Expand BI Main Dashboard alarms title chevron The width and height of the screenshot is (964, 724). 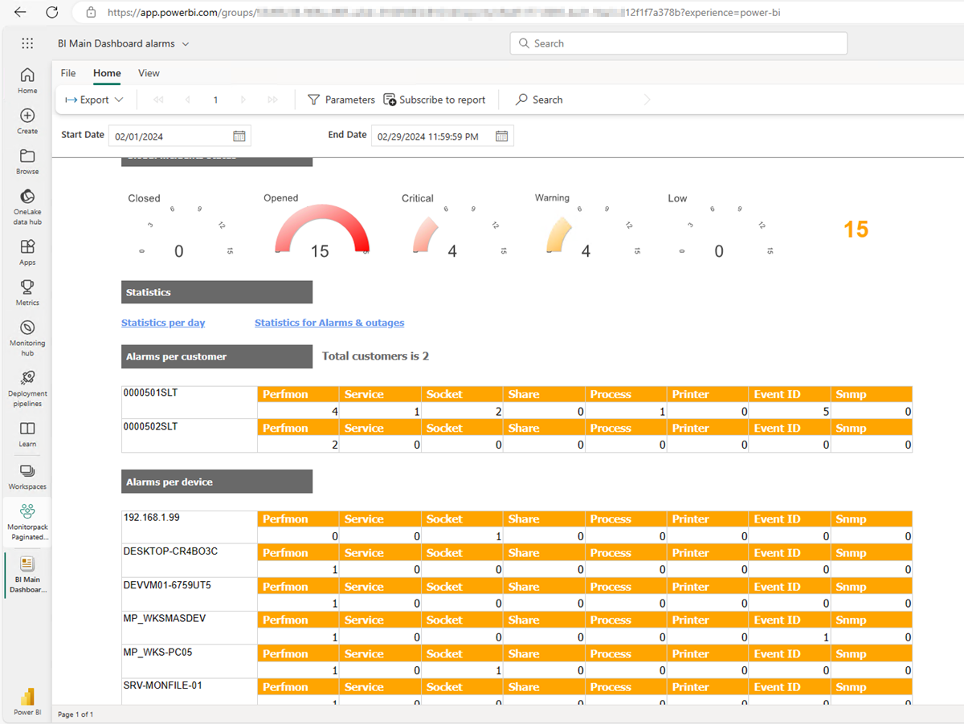click(186, 44)
